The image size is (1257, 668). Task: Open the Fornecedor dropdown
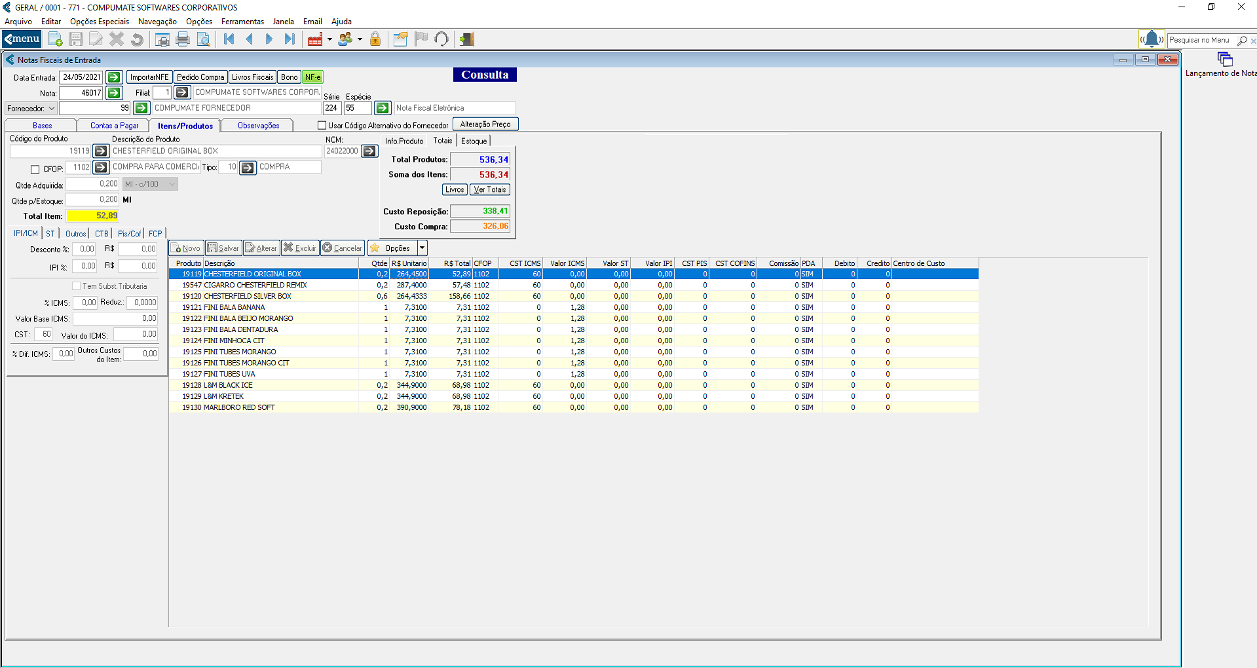click(52, 109)
